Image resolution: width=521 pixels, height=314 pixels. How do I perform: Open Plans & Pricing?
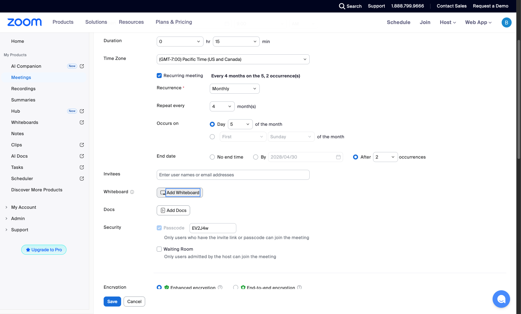tap(174, 22)
